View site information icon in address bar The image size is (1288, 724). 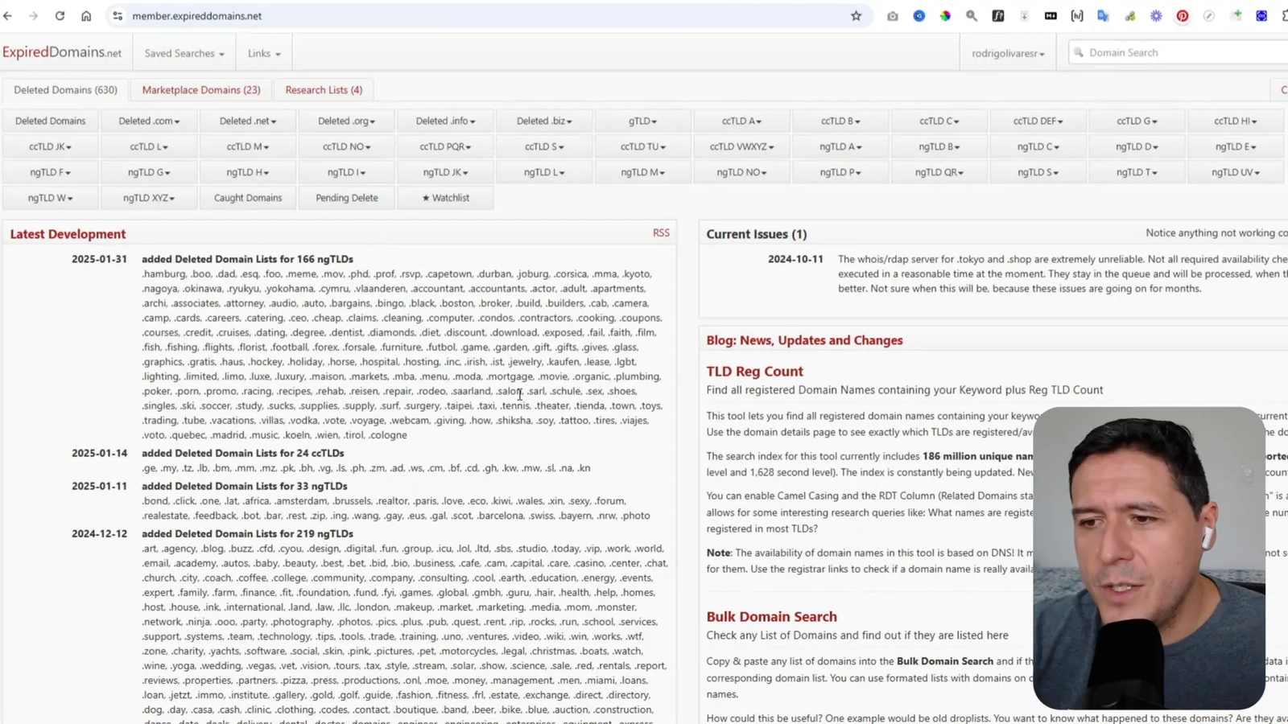[x=118, y=16]
